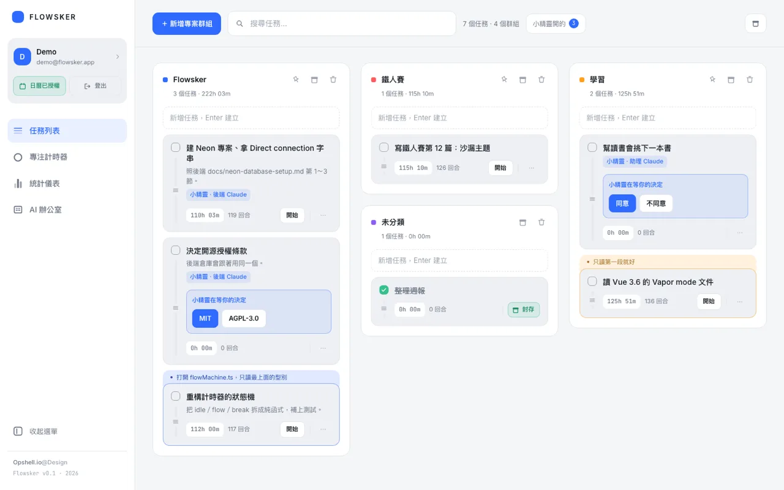Screen dimensions: 784x490
Task: Open more options for 重構計時器的狀態機 task
Action: coord(323,429)
